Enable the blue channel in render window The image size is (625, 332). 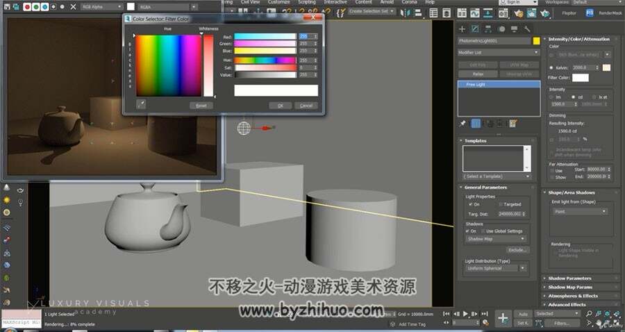pyautogui.click(x=44, y=7)
